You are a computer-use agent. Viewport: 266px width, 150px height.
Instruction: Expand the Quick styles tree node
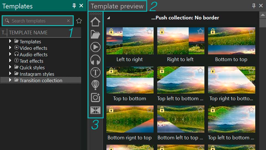point(10,67)
